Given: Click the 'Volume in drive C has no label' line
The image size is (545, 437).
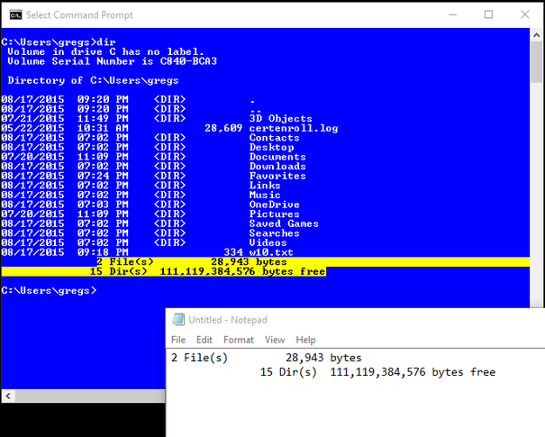Looking at the screenshot, I should tap(105, 51).
